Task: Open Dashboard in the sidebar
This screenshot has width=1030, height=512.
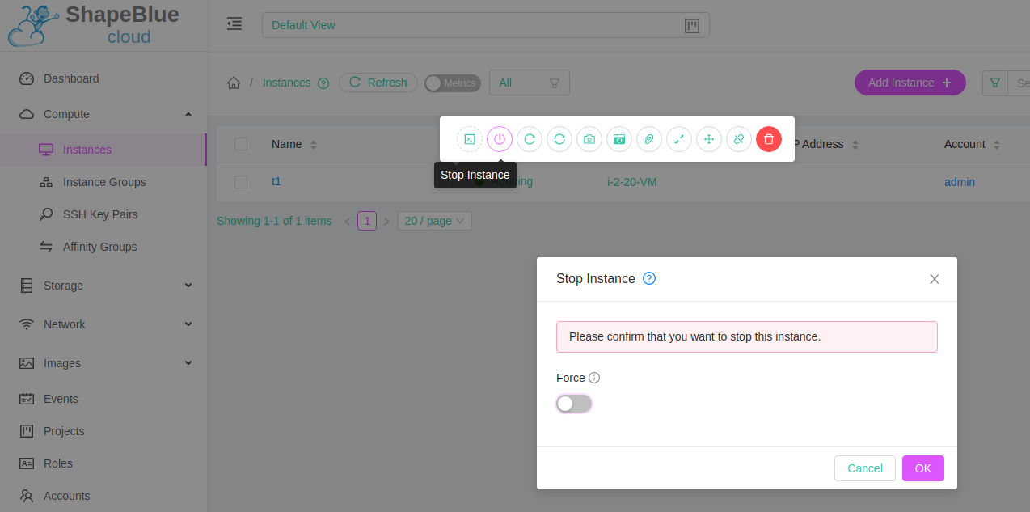Action: [x=103, y=78]
